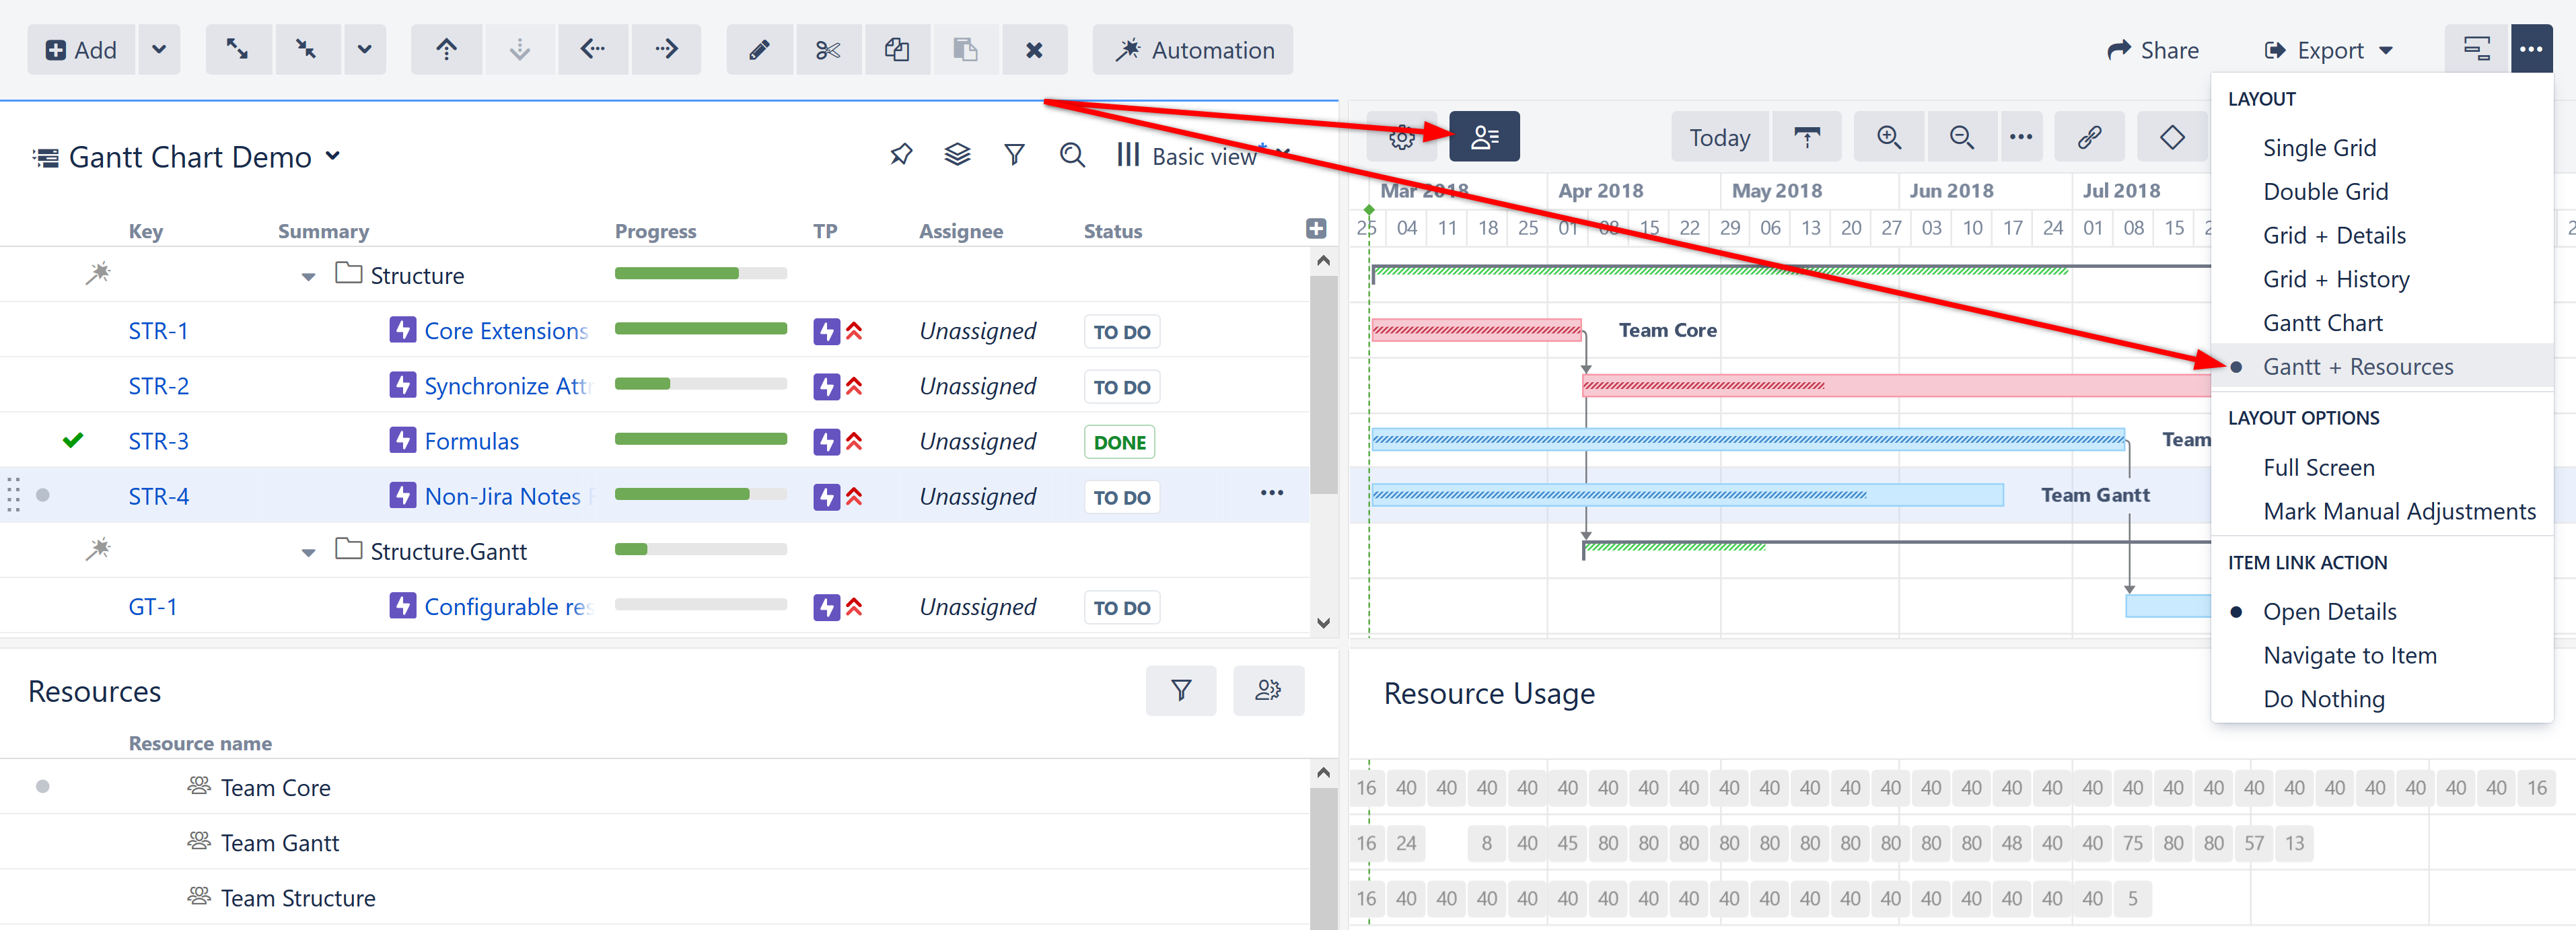Click the Core Extensions progress bar
The image size is (2576, 930).
coord(700,328)
